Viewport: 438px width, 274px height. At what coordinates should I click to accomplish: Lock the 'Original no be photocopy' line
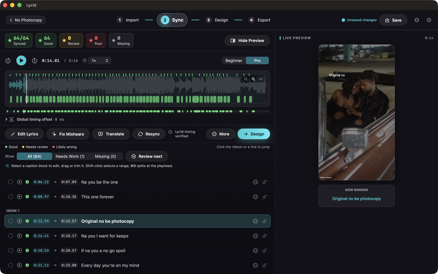point(265,221)
